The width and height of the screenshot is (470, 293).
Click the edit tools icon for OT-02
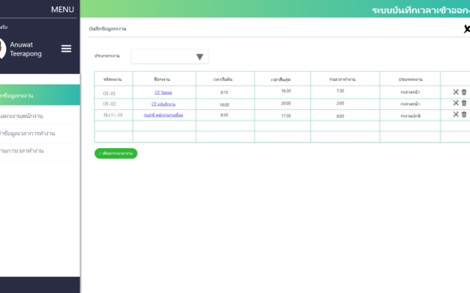[455, 103]
